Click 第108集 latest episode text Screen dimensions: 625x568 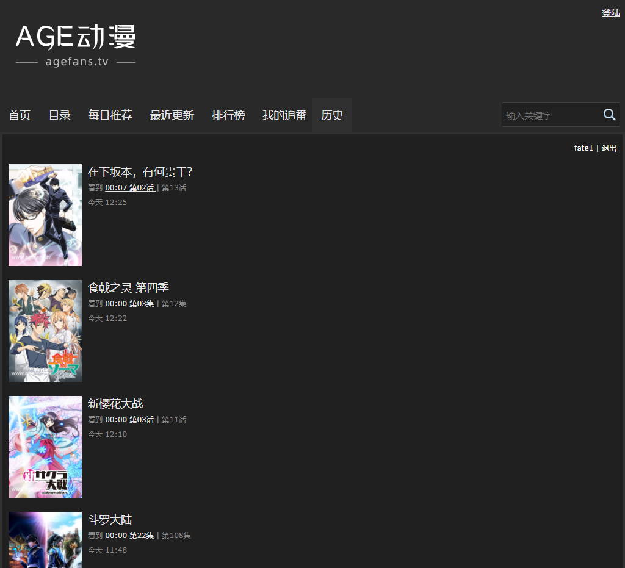[x=176, y=535]
